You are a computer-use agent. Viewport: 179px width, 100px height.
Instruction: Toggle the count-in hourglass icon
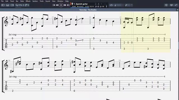tap(96, 4)
